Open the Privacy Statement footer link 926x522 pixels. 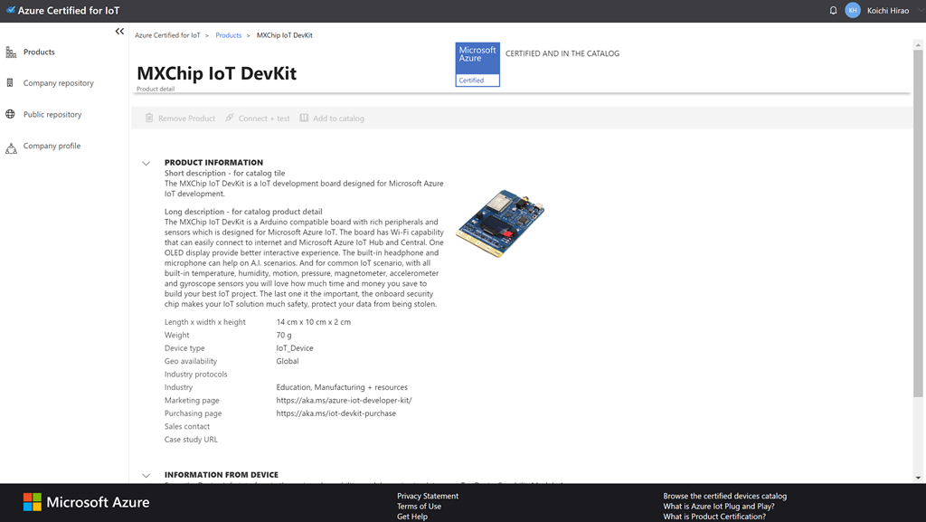pyautogui.click(x=428, y=496)
